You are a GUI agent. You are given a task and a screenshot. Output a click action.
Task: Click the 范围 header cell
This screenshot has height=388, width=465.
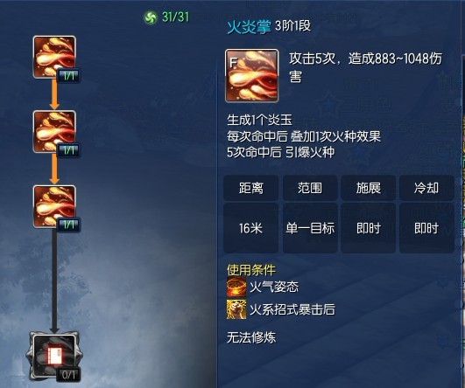310,188
